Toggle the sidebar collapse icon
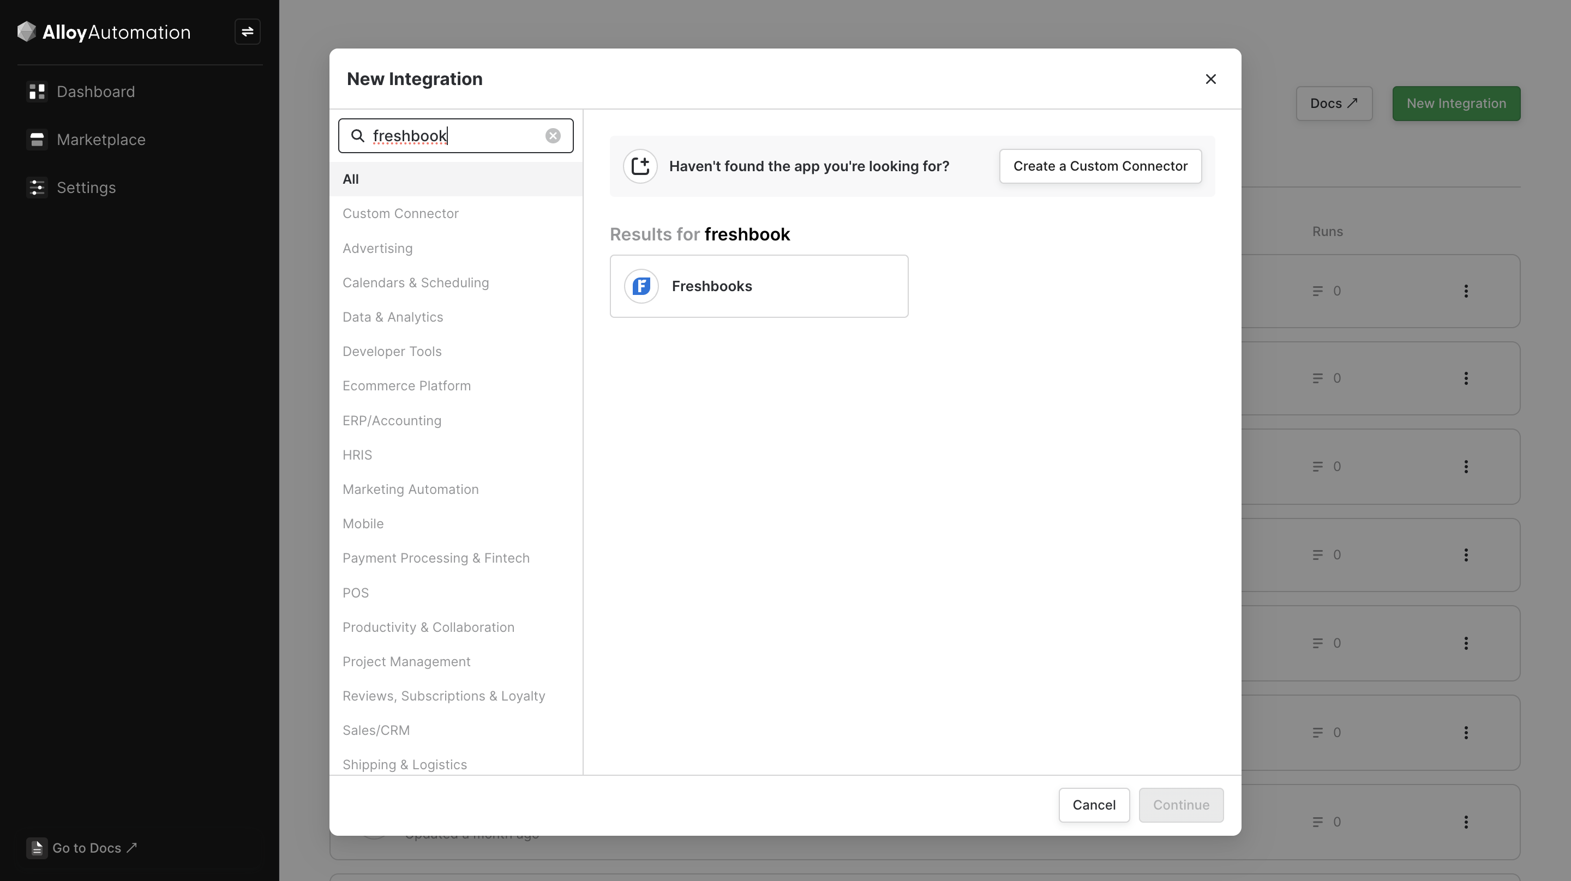 click(248, 32)
